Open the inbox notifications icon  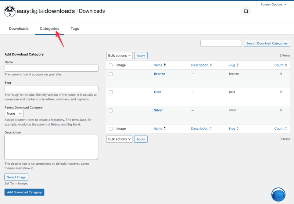(x=246, y=11)
